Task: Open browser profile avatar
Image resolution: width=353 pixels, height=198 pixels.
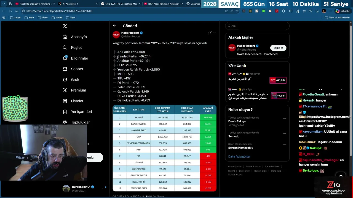Action: [324, 11]
